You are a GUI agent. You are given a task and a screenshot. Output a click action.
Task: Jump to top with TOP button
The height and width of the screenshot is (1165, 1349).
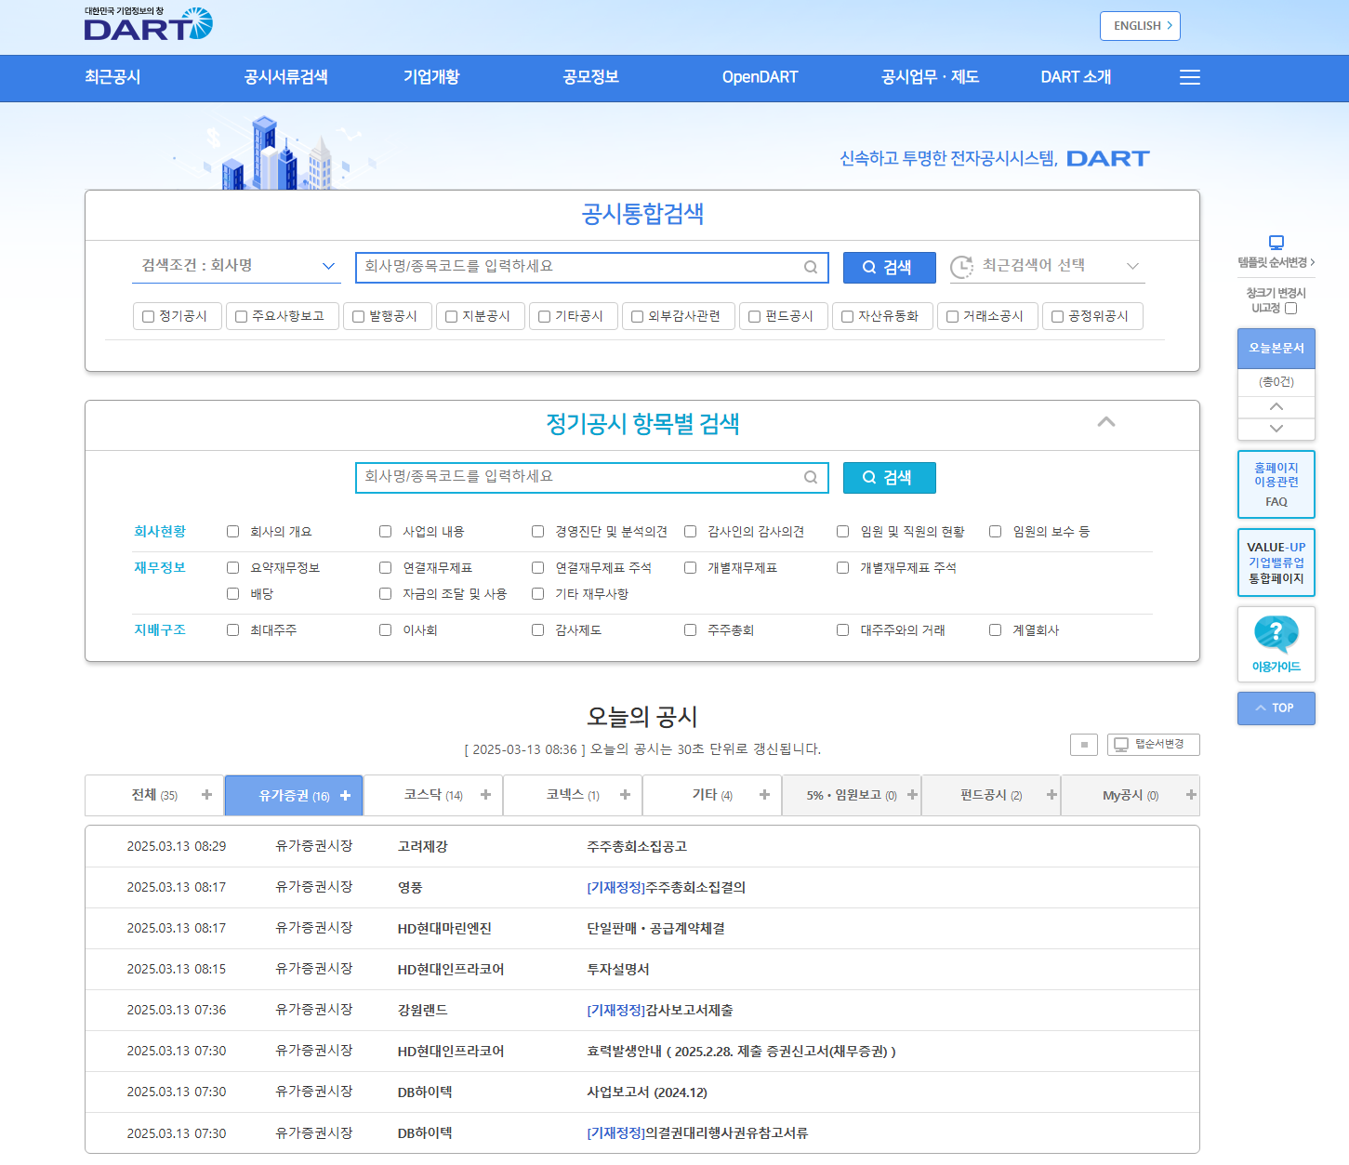click(x=1276, y=708)
